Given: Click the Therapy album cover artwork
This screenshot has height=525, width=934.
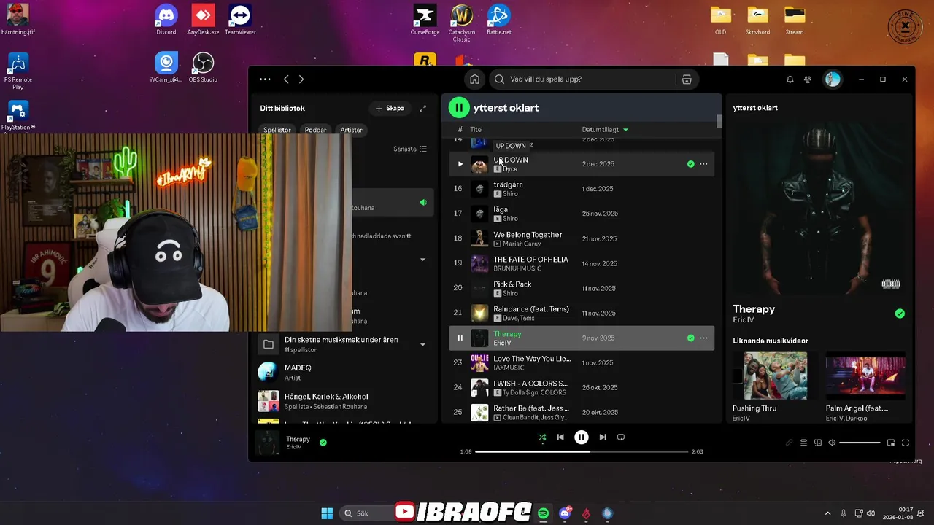Looking at the screenshot, I should coord(819,207).
